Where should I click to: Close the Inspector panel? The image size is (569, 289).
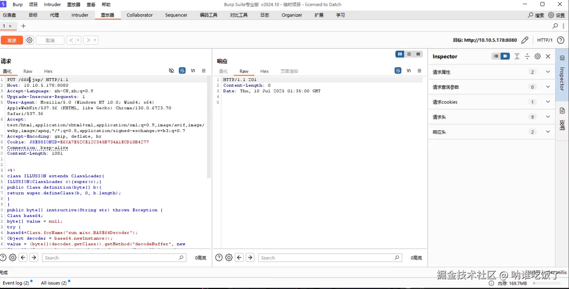(548, 56)
